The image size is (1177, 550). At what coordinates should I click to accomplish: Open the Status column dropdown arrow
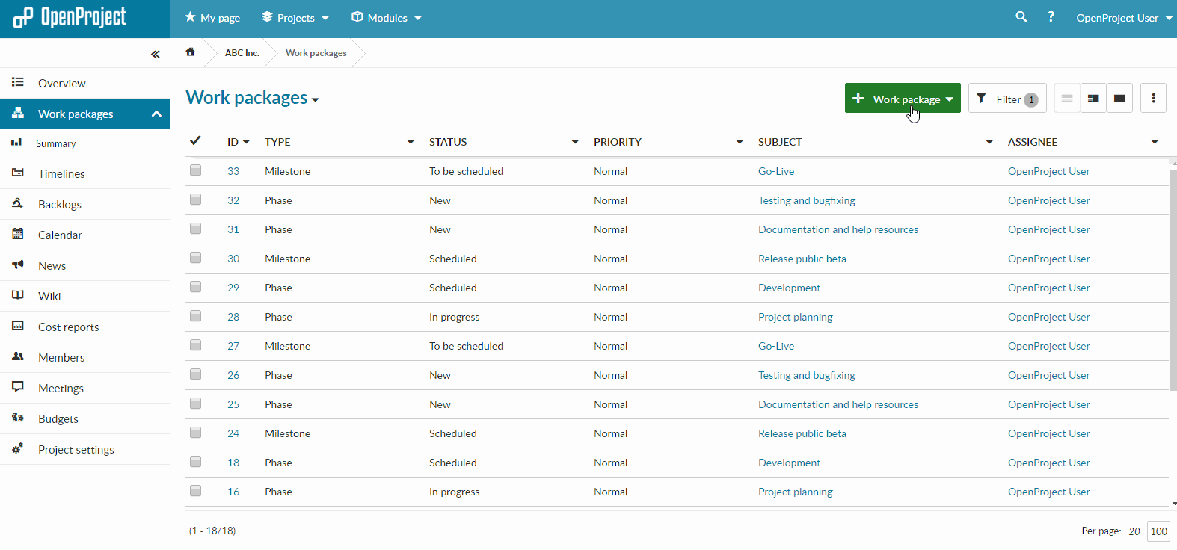(x=574, y=142)
